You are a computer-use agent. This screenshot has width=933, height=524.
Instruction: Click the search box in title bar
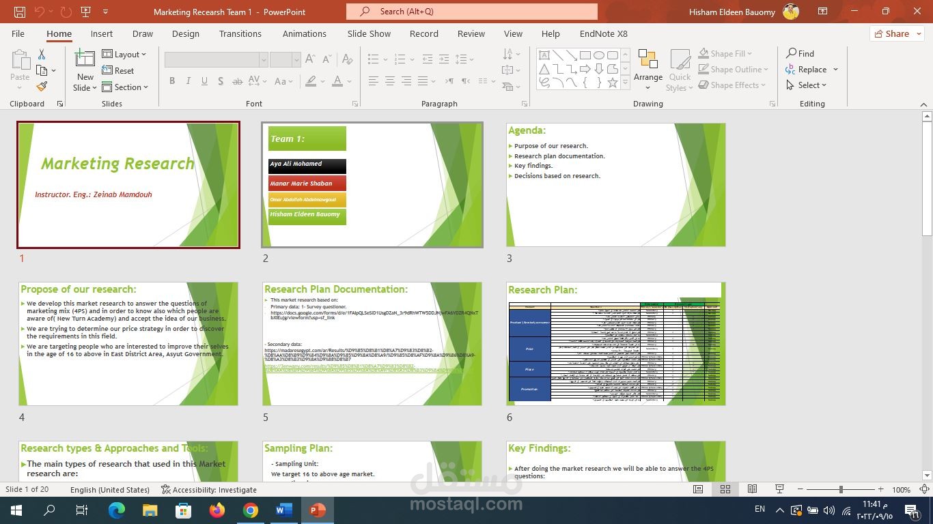click(472, 12)
